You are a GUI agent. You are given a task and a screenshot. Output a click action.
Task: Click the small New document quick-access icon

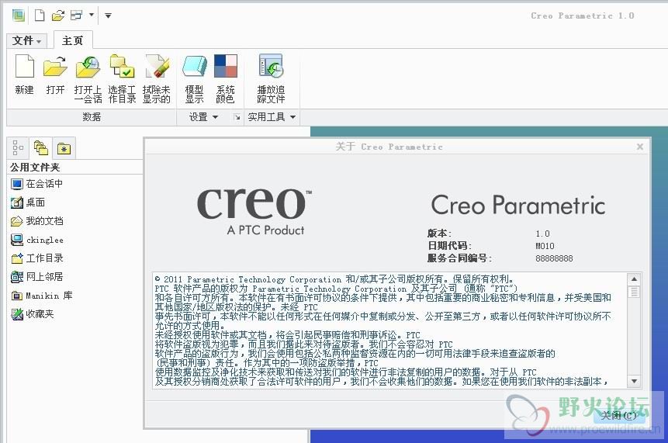40,16
